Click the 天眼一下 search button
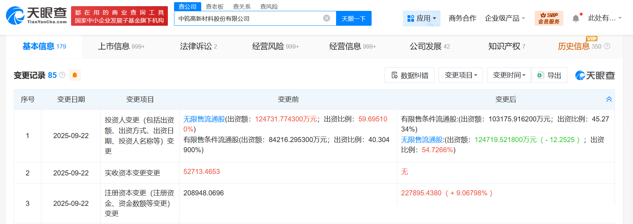The width and height of the screenshot is (633, 224). coord(354,18)
